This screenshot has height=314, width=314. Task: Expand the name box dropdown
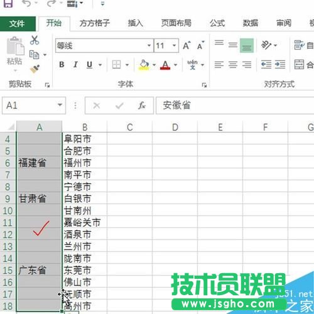[60, 105]
